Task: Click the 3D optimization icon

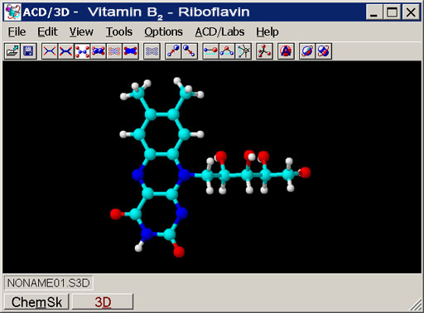Action: (264, 51)
